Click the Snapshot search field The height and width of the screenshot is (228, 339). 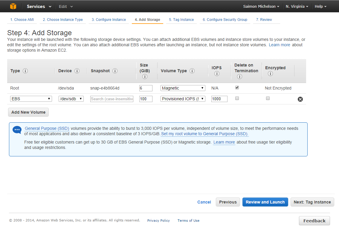(x=112, y=99)
